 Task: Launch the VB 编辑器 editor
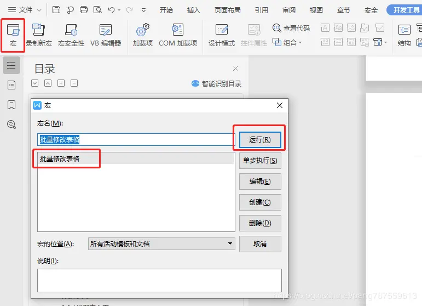click(x=106, y=35)
